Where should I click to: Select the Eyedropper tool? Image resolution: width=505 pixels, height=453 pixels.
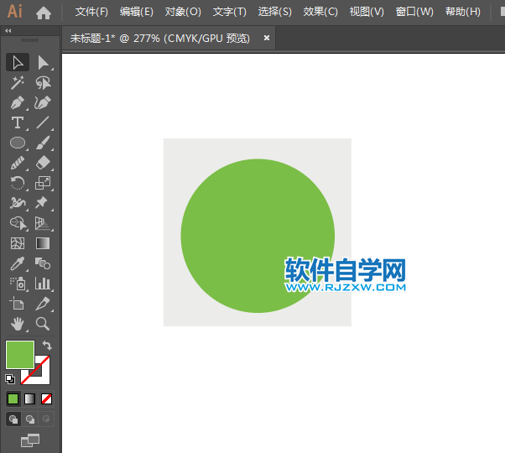coord(18,263)
